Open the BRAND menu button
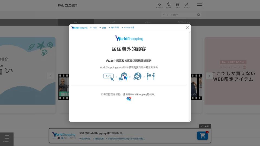The image size is (260, 146). click(6, 139)
